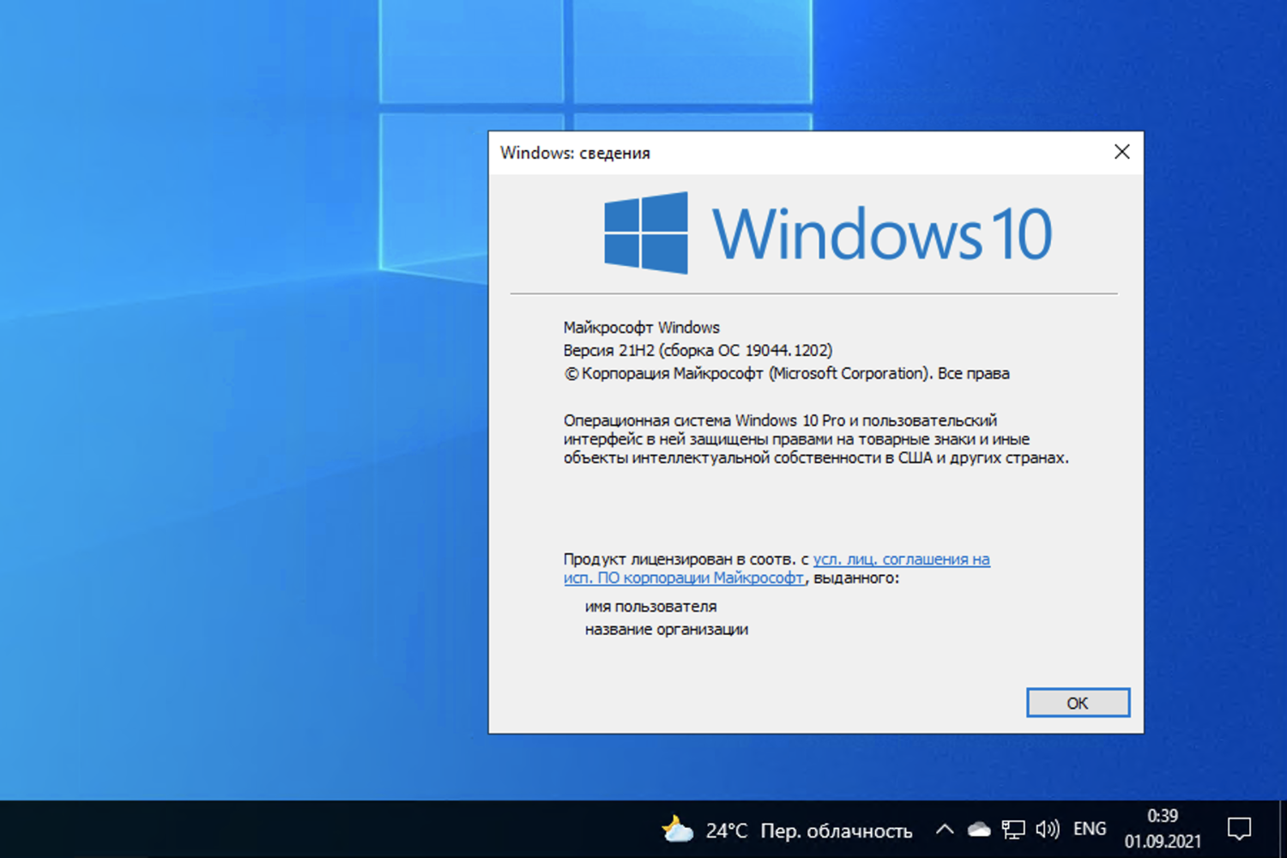Image resolution: width=1287 pixels, height=858 pixels.
Task: Open the Microsoft license agreement link
Action: point(900,559)
